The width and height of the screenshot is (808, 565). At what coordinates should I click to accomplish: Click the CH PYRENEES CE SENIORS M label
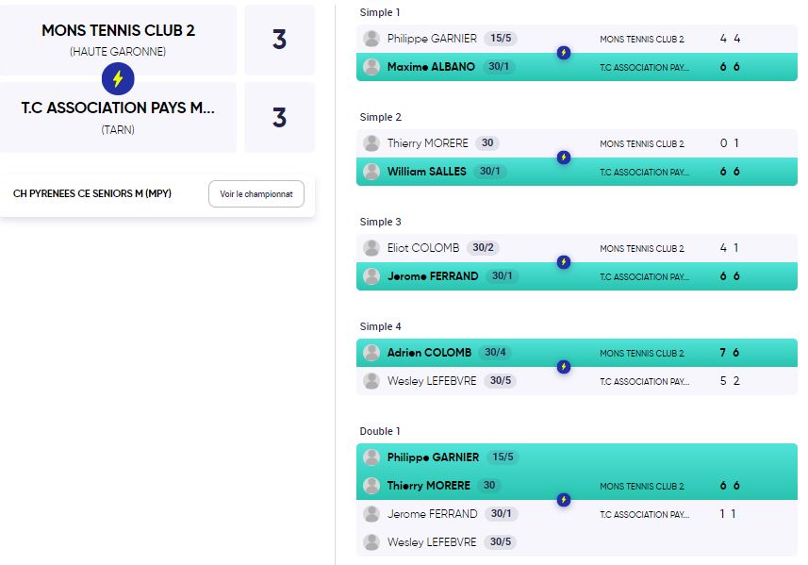click(x=92, y=193)
